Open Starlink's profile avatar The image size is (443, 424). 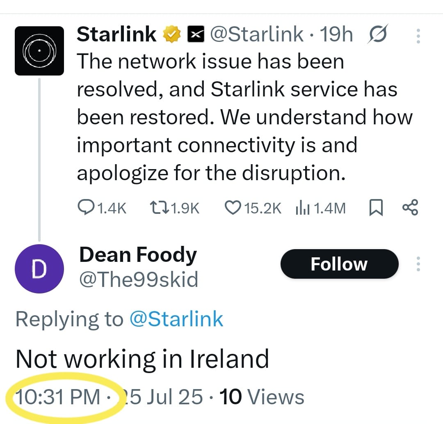point(39,51)
